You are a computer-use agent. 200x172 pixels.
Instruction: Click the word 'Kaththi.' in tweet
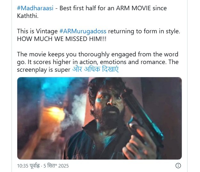tap(28, 16)
